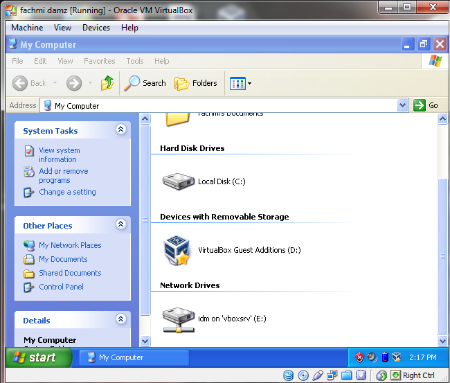Click the main pane scrollbar thumb
The image size is (450, 383).
[442, 256]
